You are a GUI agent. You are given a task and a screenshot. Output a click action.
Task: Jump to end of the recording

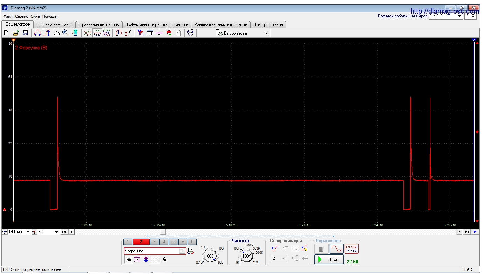[467, 232]
